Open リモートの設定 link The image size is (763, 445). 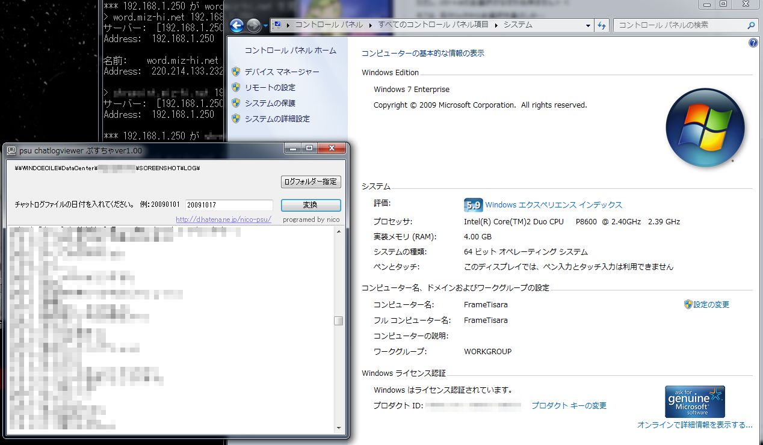tap(270, 87)
